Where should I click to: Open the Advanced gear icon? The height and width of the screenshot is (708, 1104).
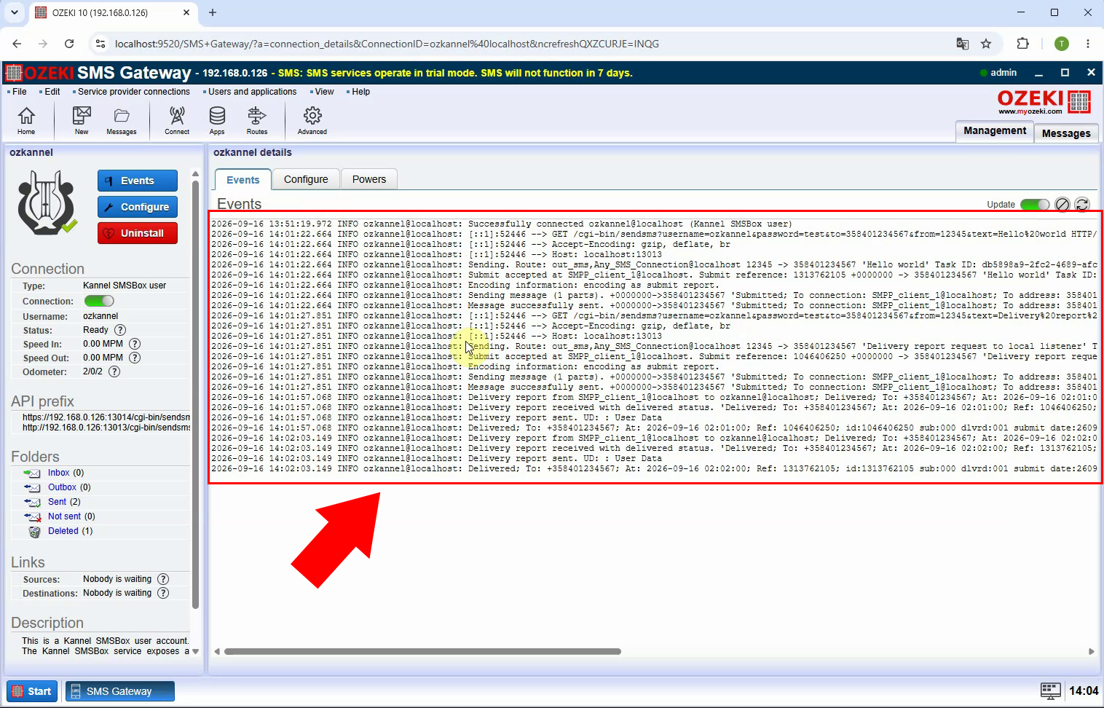tap(312, 120)
